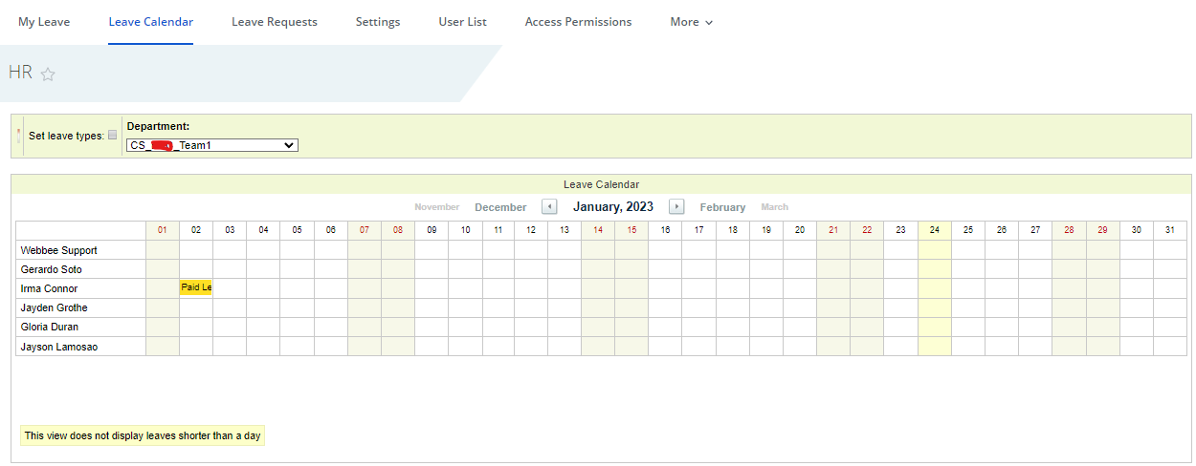Screen dimensions: 1196x466
Task: Star the HR page as favorite
Action: tap(48, 74)
